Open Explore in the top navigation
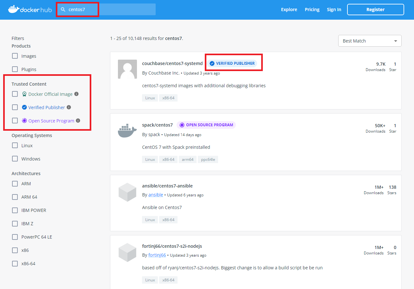Image resolution: width=414 pixels, height=289 pixels. click(x=289, y=10)
